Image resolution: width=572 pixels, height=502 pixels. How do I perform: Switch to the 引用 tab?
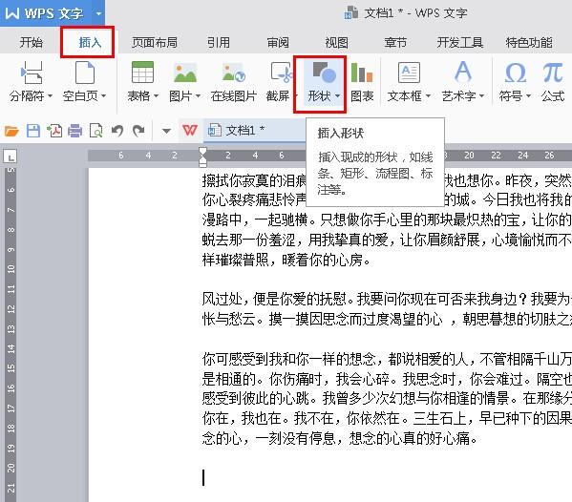(x=219, y=43)
